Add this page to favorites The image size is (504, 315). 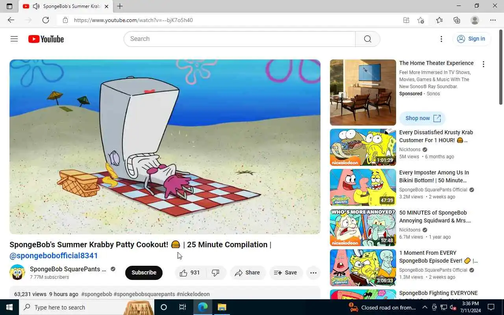pos(421,20)
